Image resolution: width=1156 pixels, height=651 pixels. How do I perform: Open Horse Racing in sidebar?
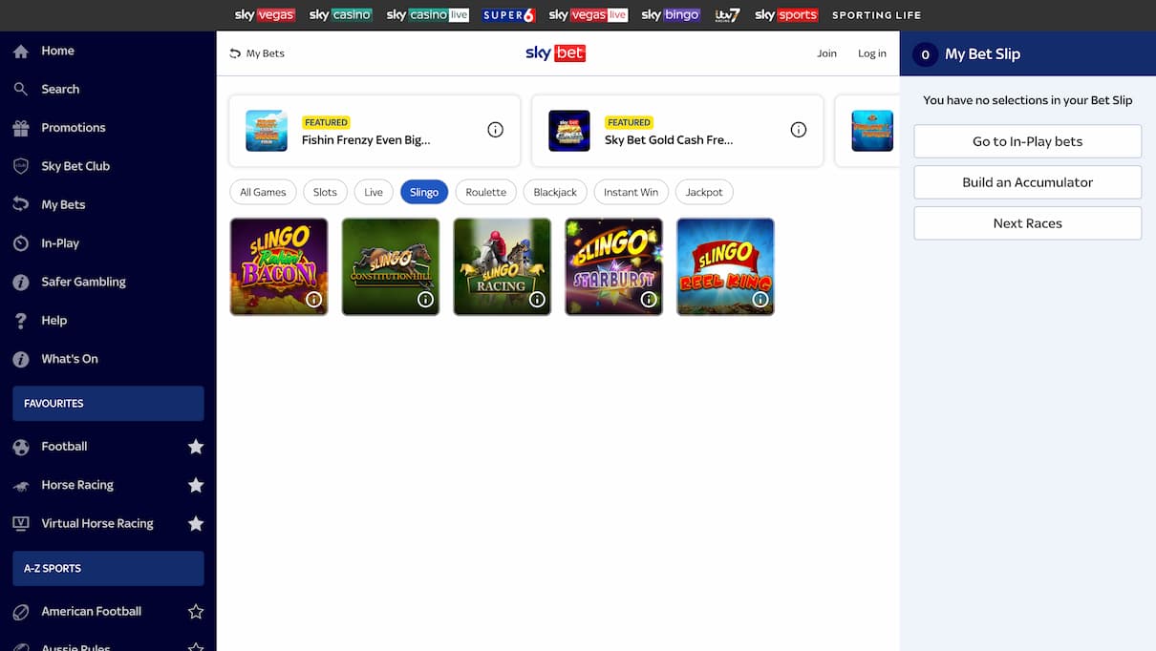point(77,485)
